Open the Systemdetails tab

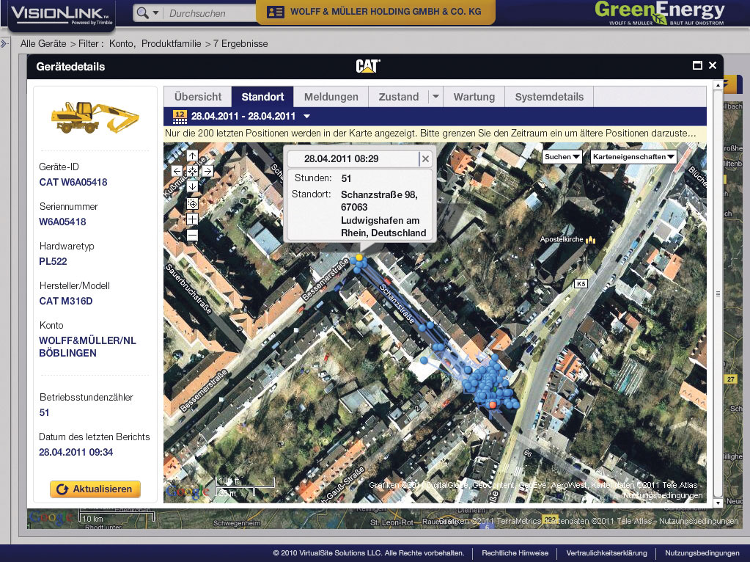pos(549,97)
